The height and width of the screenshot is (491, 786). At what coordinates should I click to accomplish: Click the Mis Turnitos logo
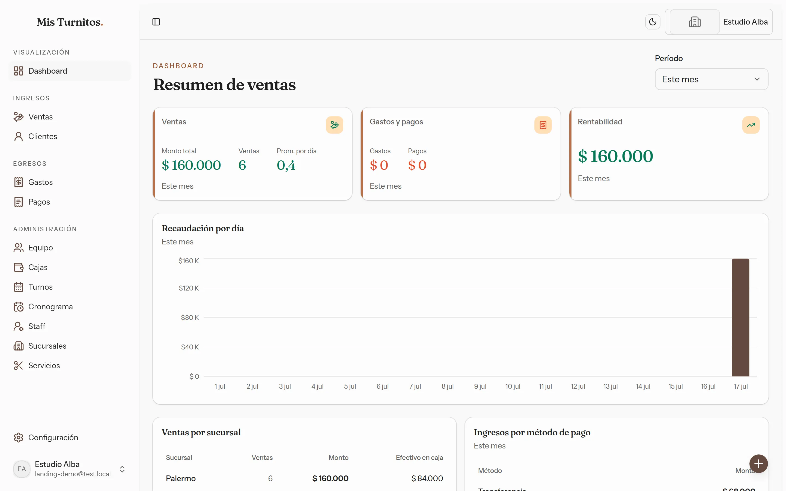coord(70,22)
